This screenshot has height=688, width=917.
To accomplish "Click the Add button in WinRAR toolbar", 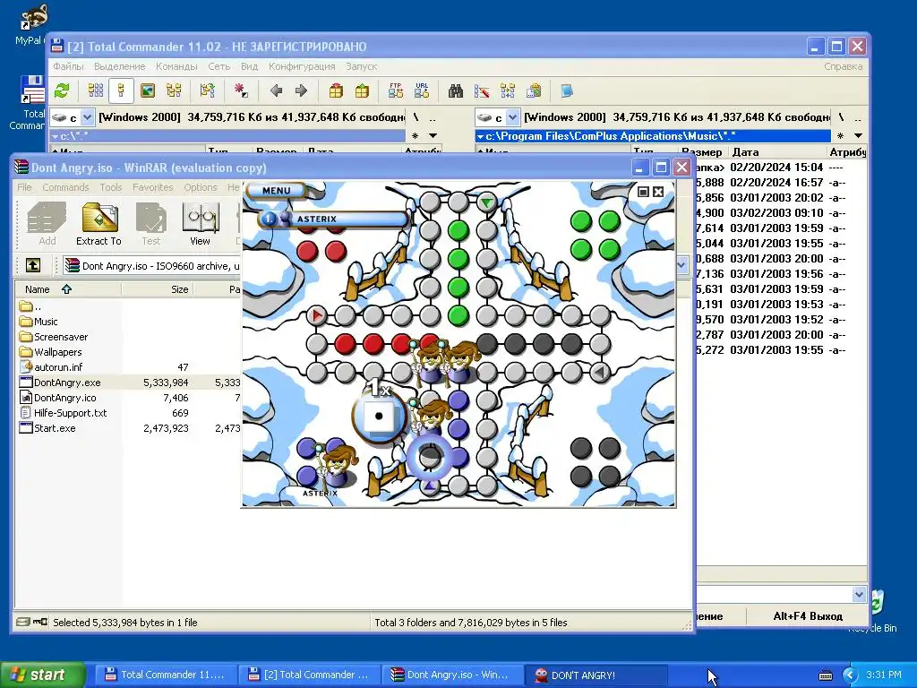I will pos(47,223).
